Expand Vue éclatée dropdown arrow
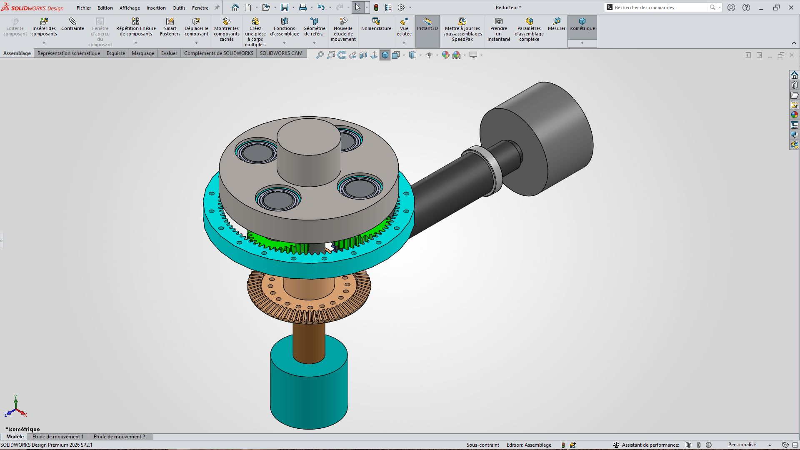800x450 pixels. 404,43
